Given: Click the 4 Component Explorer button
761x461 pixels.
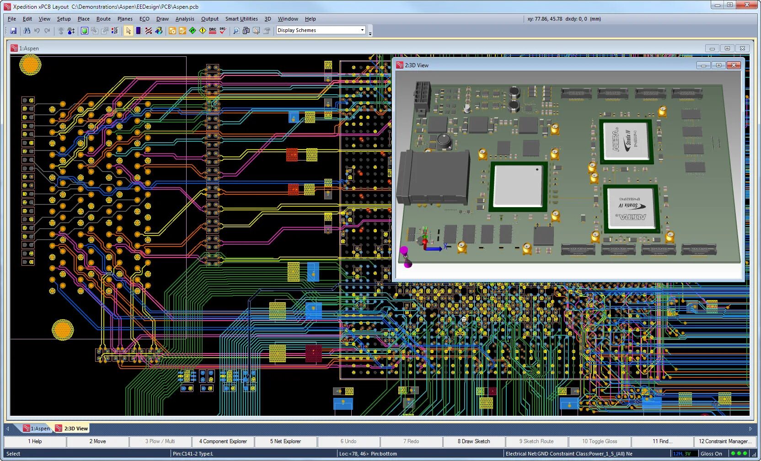Looking at the screenshot, I should (223, 441).
